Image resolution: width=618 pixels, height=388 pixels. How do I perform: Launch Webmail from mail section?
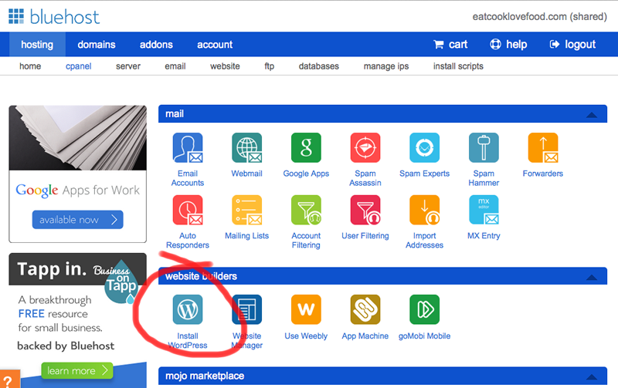click(x=246, y=148)
